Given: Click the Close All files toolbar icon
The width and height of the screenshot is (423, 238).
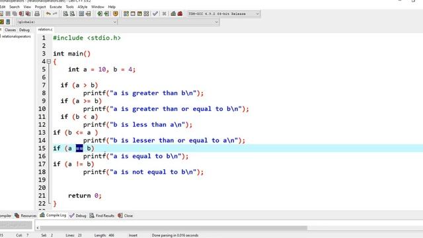Looking at the screenshot, I should (x=28, y=14).
